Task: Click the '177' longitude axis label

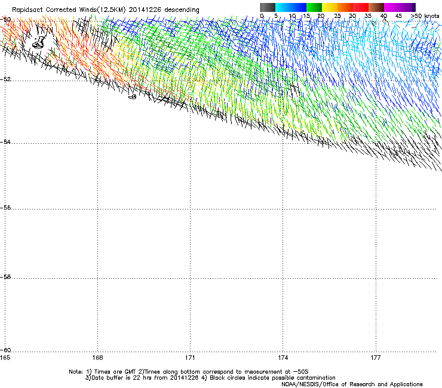Action: point(376,358)
